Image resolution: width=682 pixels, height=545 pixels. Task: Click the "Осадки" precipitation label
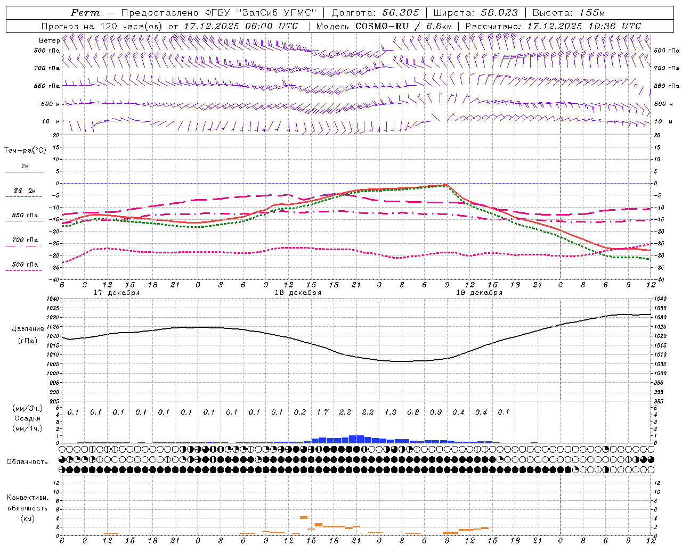27,418
